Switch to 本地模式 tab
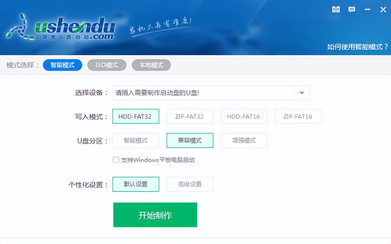The width and height of the screenshot is (391, 244). pos(151,65)
